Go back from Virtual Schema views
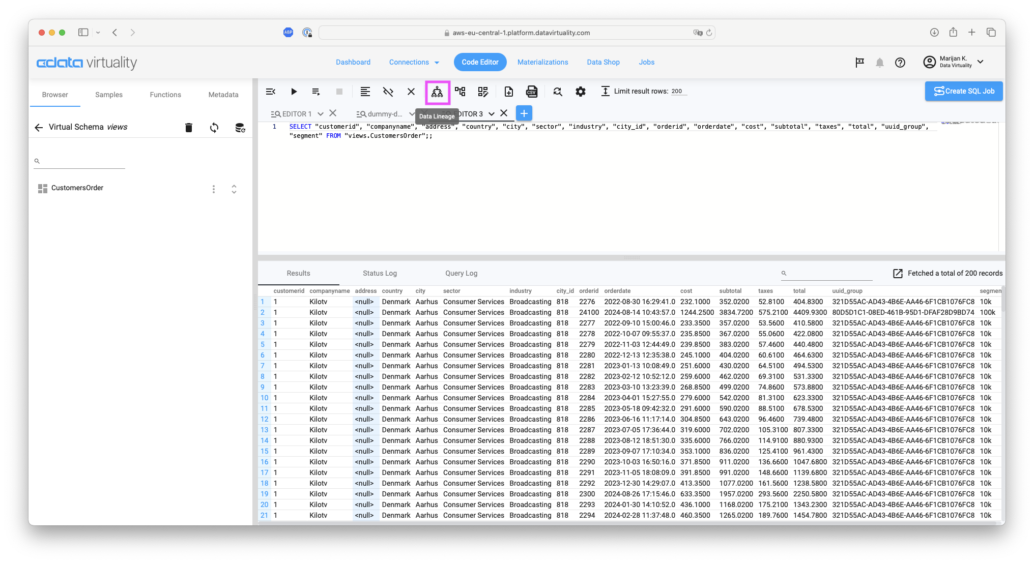 [x=39, y=127]
